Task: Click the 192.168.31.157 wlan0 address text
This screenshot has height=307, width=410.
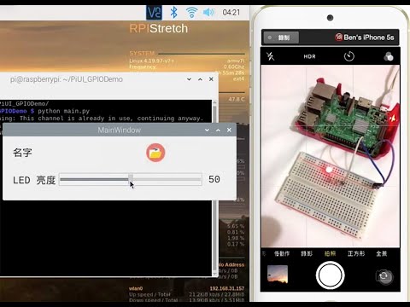Action: click(x=227, y=288)
